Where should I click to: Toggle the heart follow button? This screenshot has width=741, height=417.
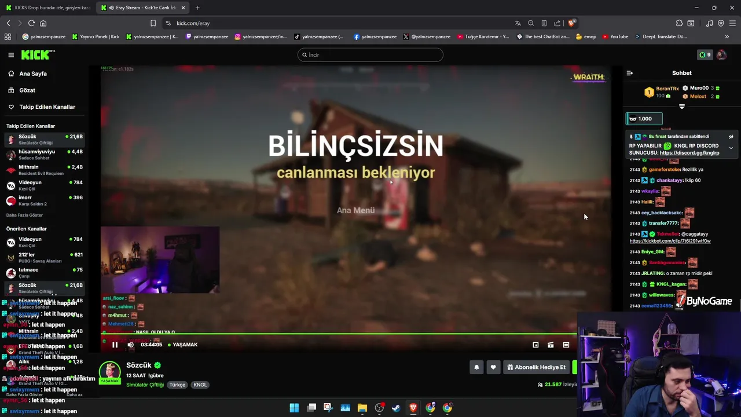[x=493, y=367]
